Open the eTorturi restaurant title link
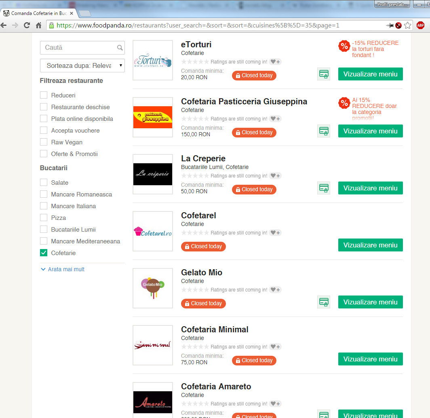This screenshot has height=418, width=430. [x=196, y=44]
